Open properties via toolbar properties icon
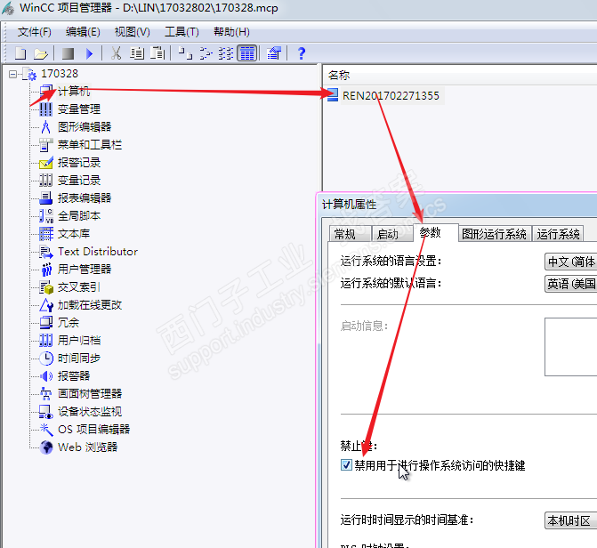The width and height of the screenshot is (597, 548). (x=274, y=53)
